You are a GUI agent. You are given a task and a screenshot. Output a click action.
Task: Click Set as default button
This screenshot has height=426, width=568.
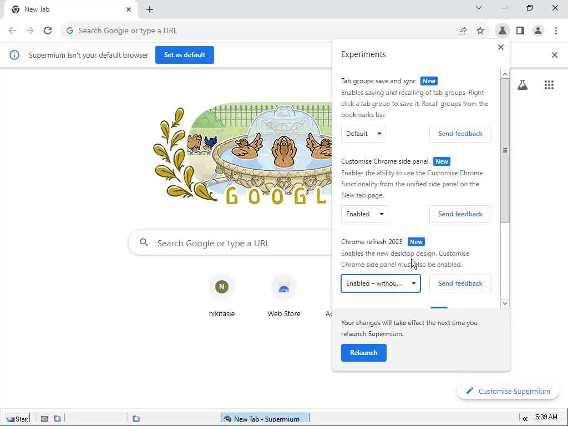185,55
